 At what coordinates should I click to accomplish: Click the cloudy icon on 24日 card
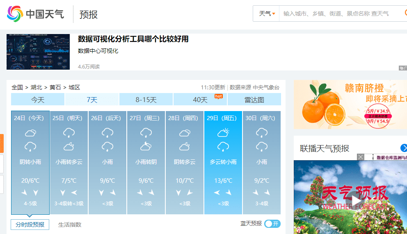(30, 133)
